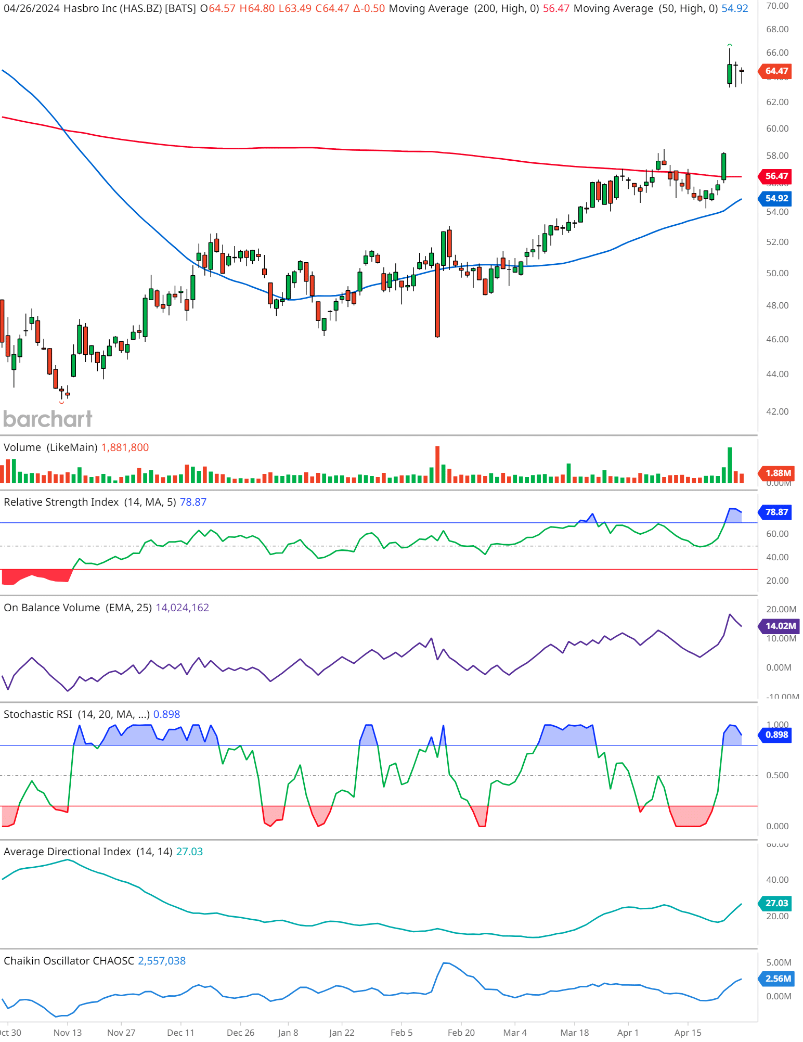Click the On Balance Volume panel title
Screen dimensions: 803x1042
point(78,608)
